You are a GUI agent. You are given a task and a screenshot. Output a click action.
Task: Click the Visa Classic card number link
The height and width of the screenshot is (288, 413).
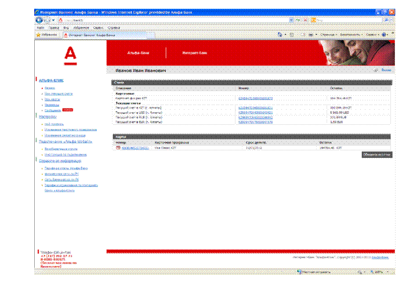(x=135, y=148)
